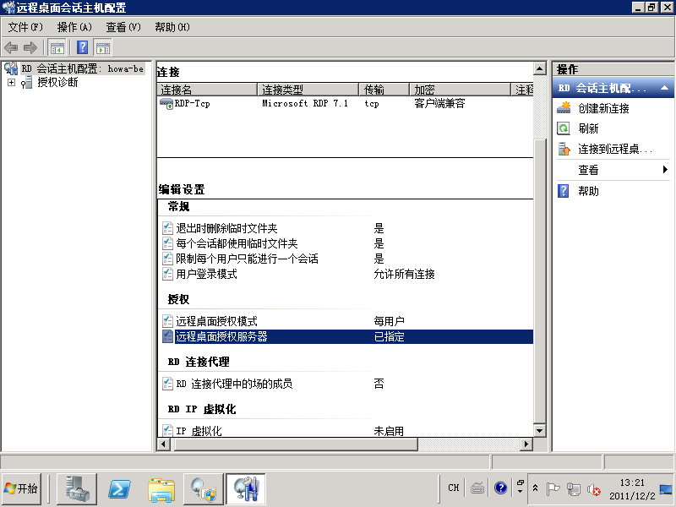Click the vertical scrollbar down arrow
Screen dimensions: 676x507
click(x=539, y=430)
